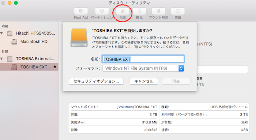Click the 消去 (Erase) toolbar icon
256x140 pixels.
tap(123, 11)
